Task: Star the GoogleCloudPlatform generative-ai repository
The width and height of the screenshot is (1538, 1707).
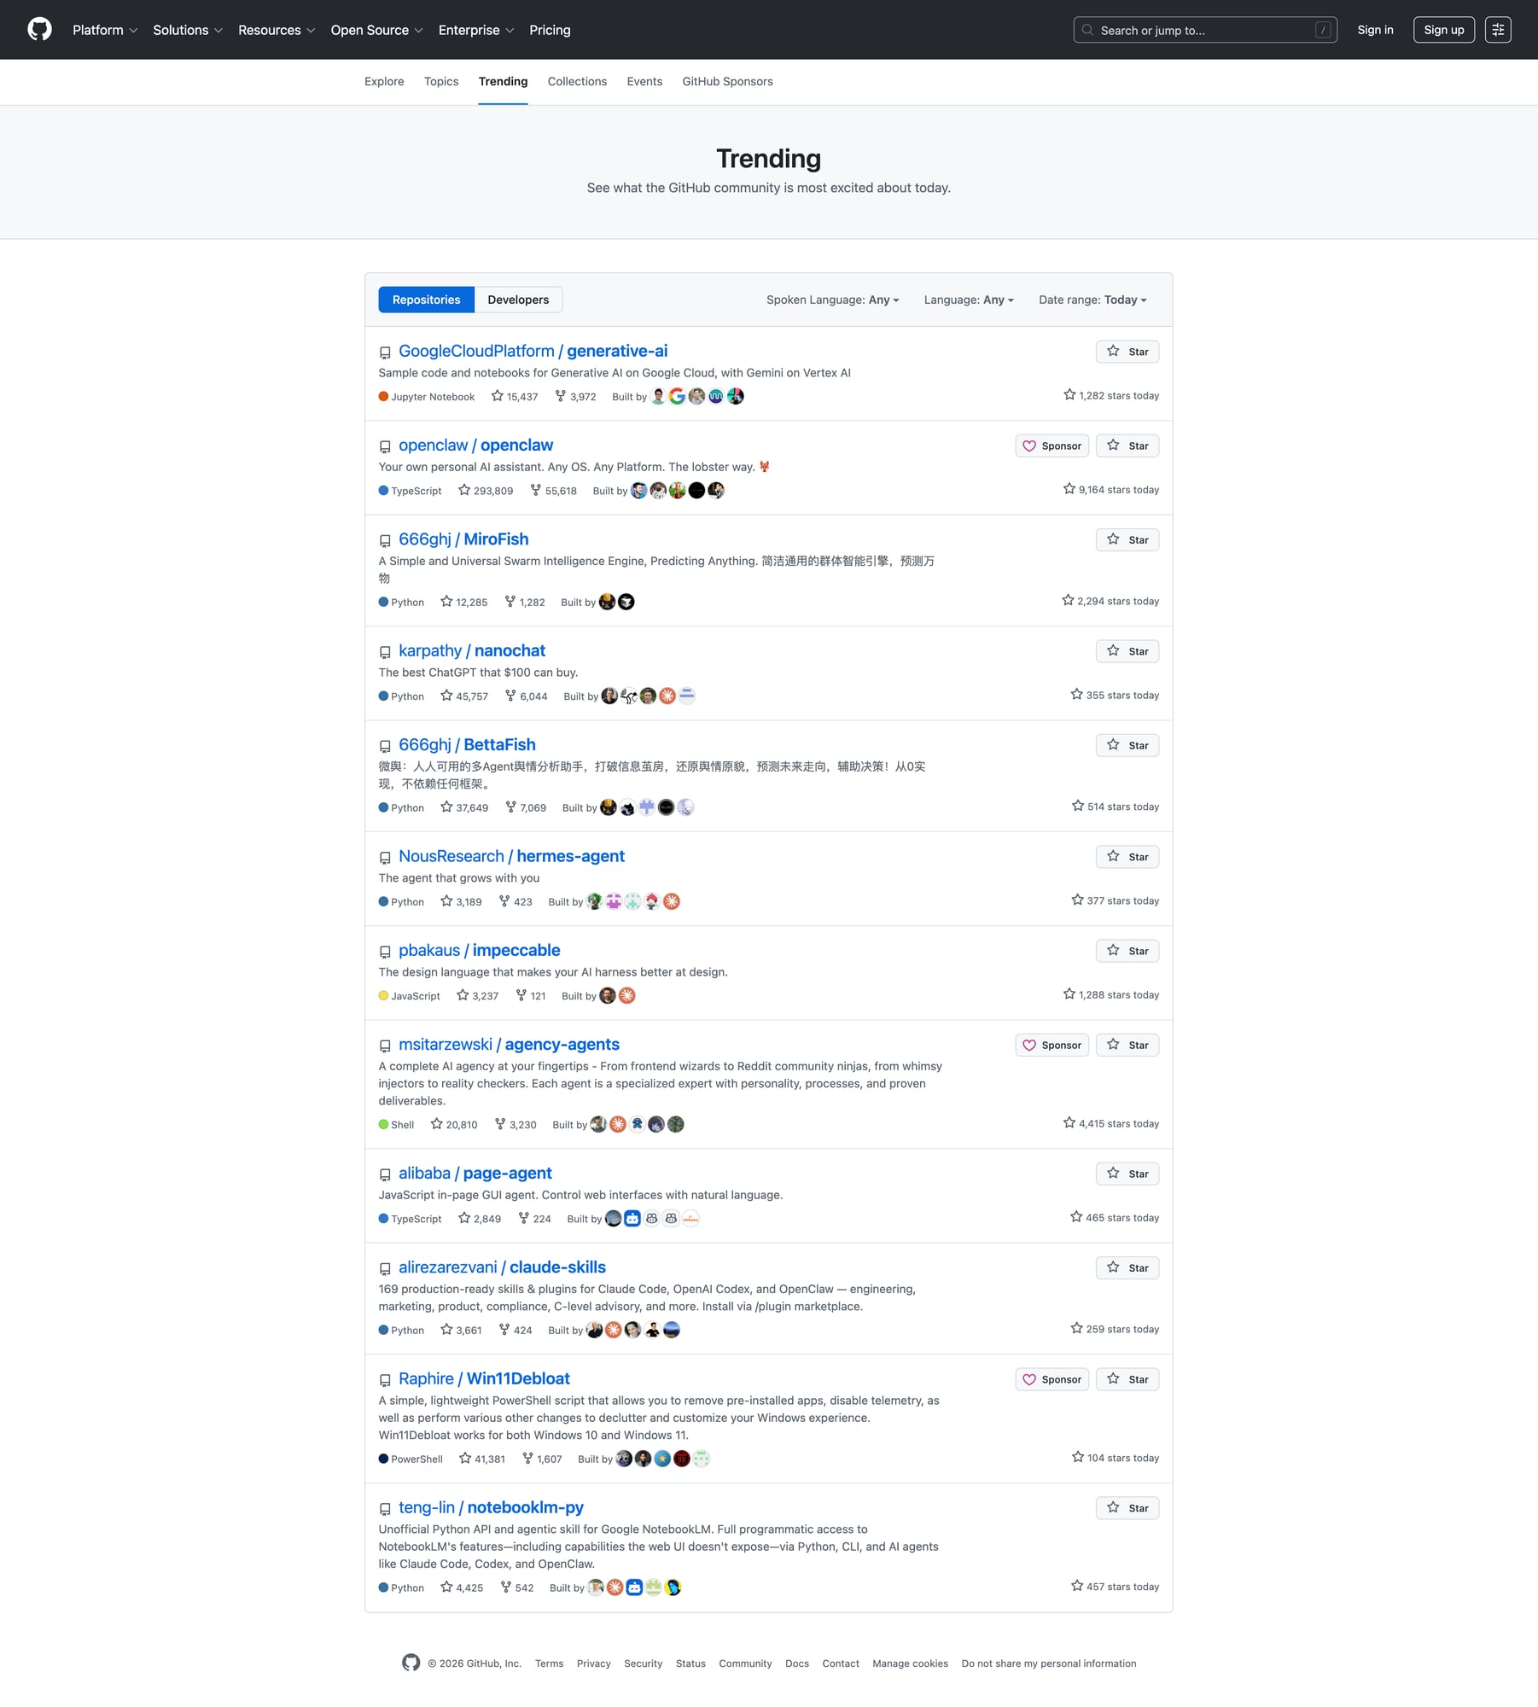Action: [x=1127, y=352]
